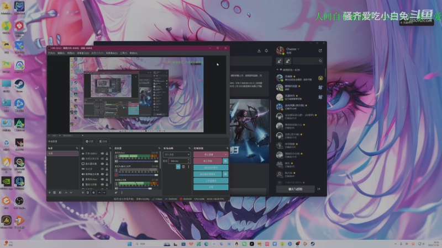Click the pink stop recording button
The height and width of the screenshot is (248, 442).
(x=208, y=161)
